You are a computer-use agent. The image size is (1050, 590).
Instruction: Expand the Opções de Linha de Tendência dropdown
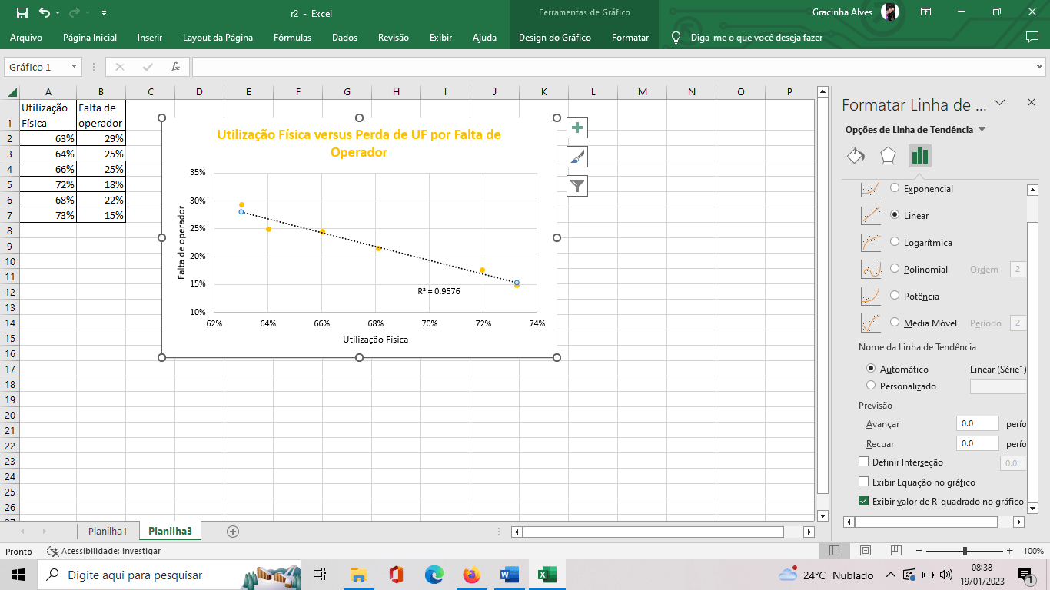pyautogui.click(x=982, y=130)
